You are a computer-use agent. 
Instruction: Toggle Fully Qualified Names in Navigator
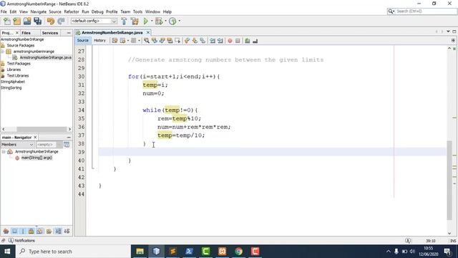click(49, 231)
